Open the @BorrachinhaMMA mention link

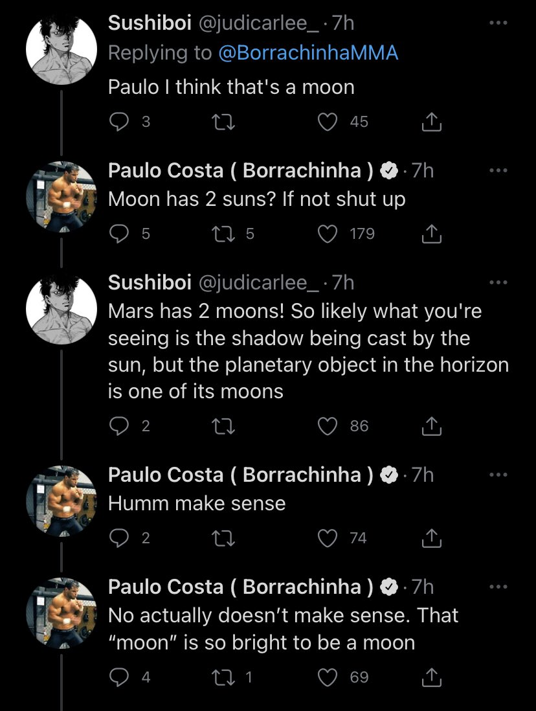309,53
